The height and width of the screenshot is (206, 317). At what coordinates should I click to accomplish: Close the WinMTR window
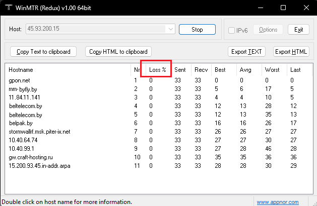[306, 8]
